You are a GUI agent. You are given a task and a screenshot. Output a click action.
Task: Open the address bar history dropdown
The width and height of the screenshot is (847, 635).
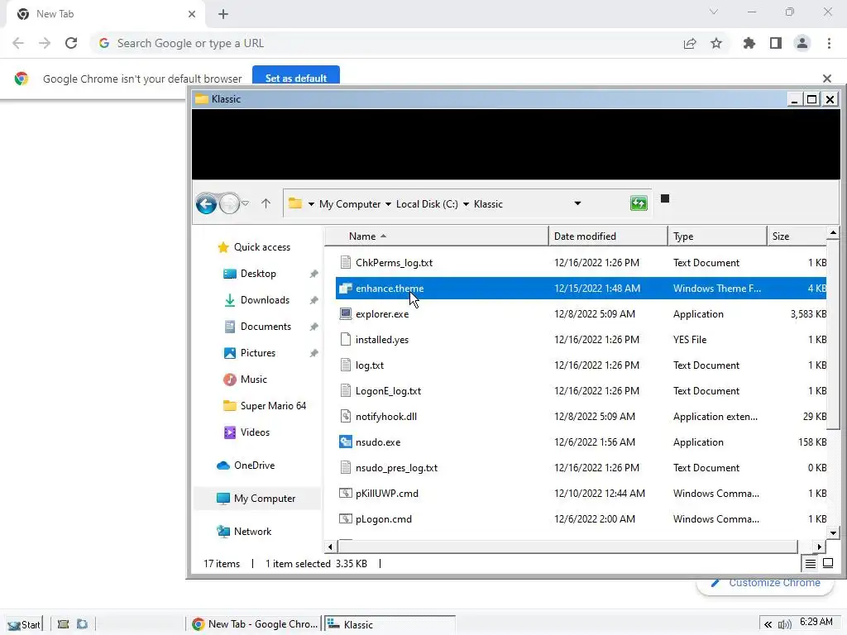tap(577, 203)
